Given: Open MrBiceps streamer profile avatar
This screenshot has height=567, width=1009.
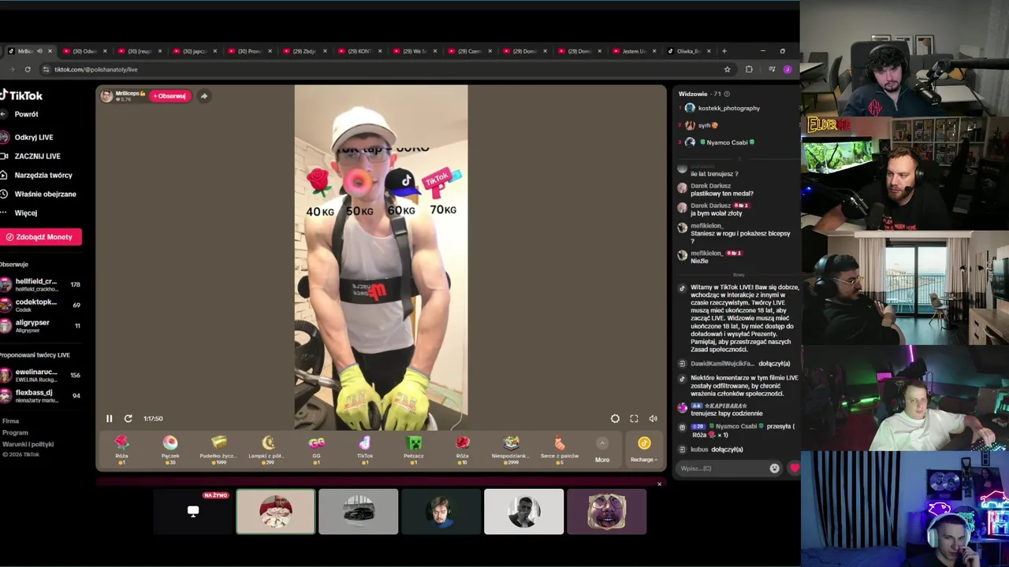Looking at the screenshot, I should tap(106, 96).
